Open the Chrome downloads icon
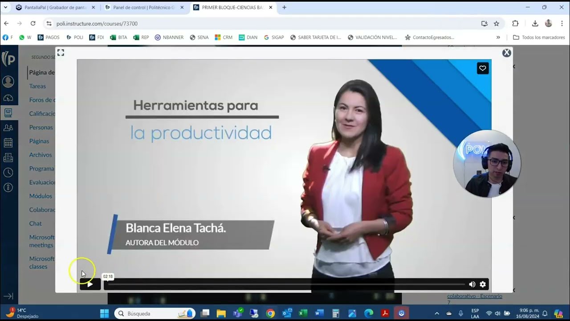Viewport: 570px width, 321px height. [x=535, y=24]
